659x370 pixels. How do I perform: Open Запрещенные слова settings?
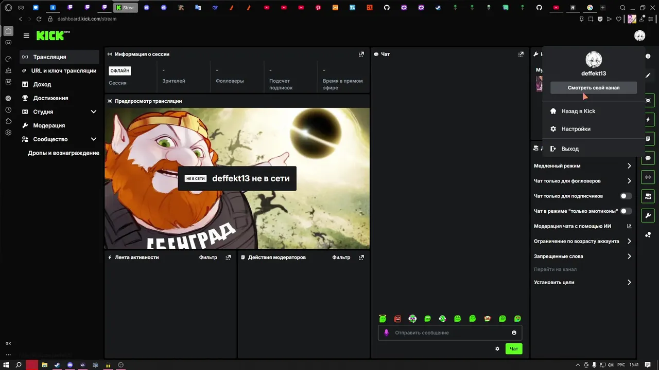[583, 256]
